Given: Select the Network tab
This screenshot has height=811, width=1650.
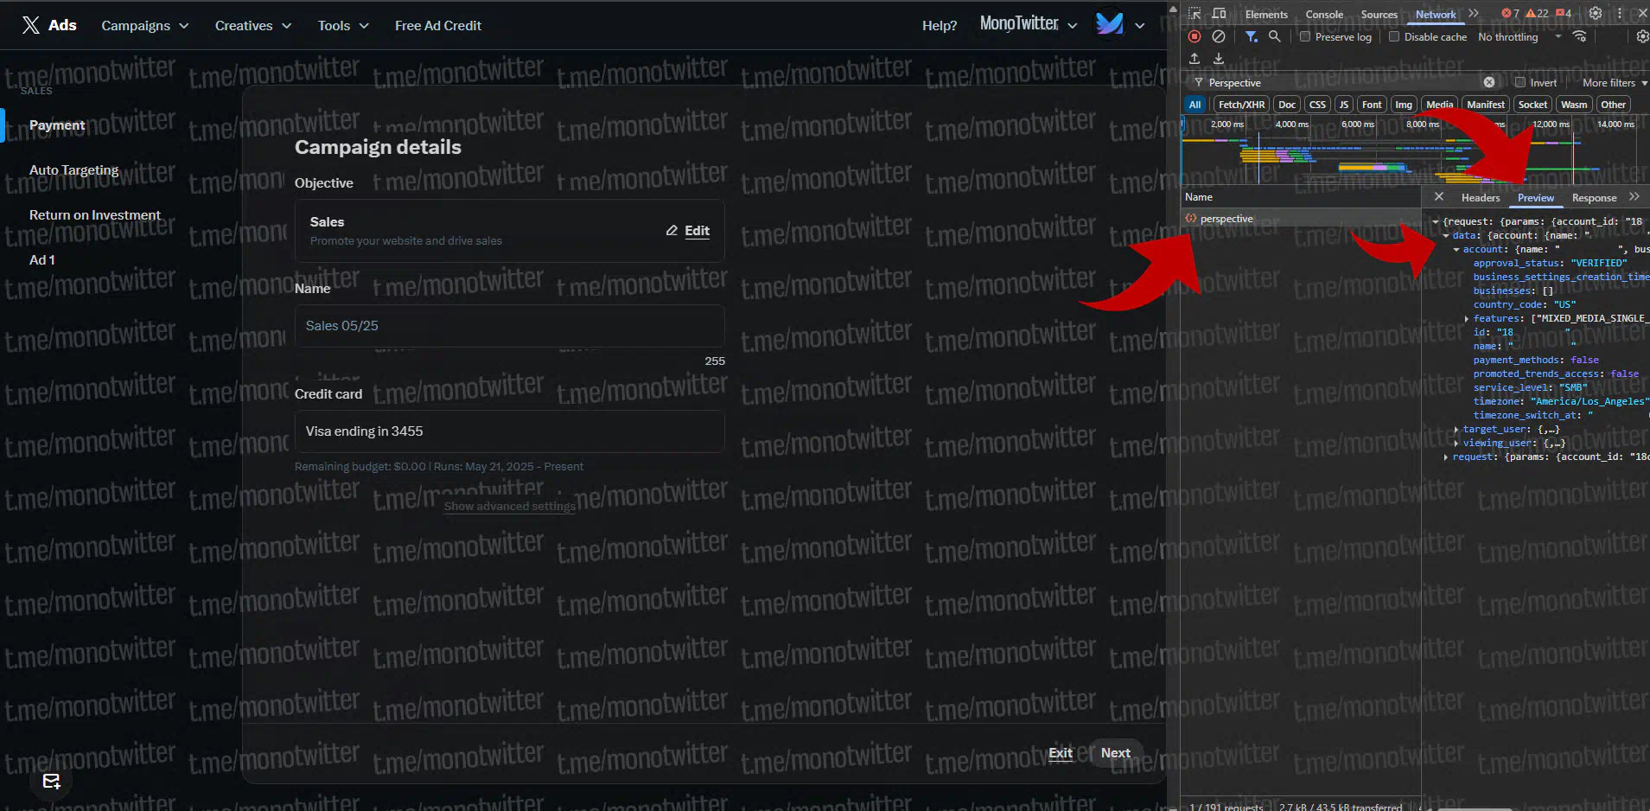Looking at the screenshot, I should (1435, 15).
